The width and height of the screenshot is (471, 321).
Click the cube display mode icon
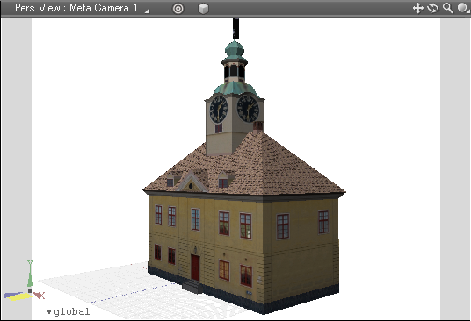pos(203,9)
